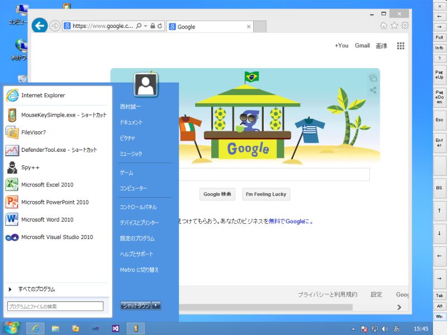Open browser tools gear icon
447x335 pixels.
(x=405, y=25)
